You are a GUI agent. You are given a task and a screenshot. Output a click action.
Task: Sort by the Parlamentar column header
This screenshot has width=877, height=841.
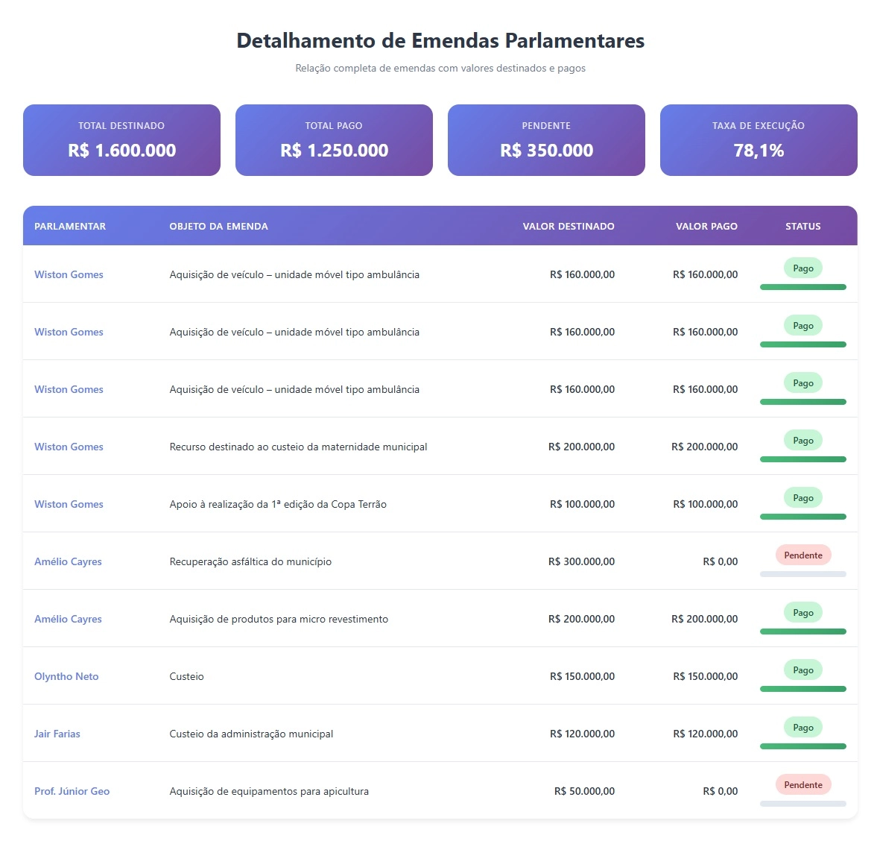click(70, 226)
